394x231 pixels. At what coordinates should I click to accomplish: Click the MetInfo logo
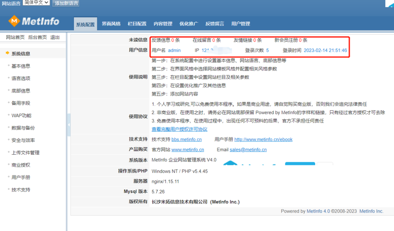(x=34, y=21)
